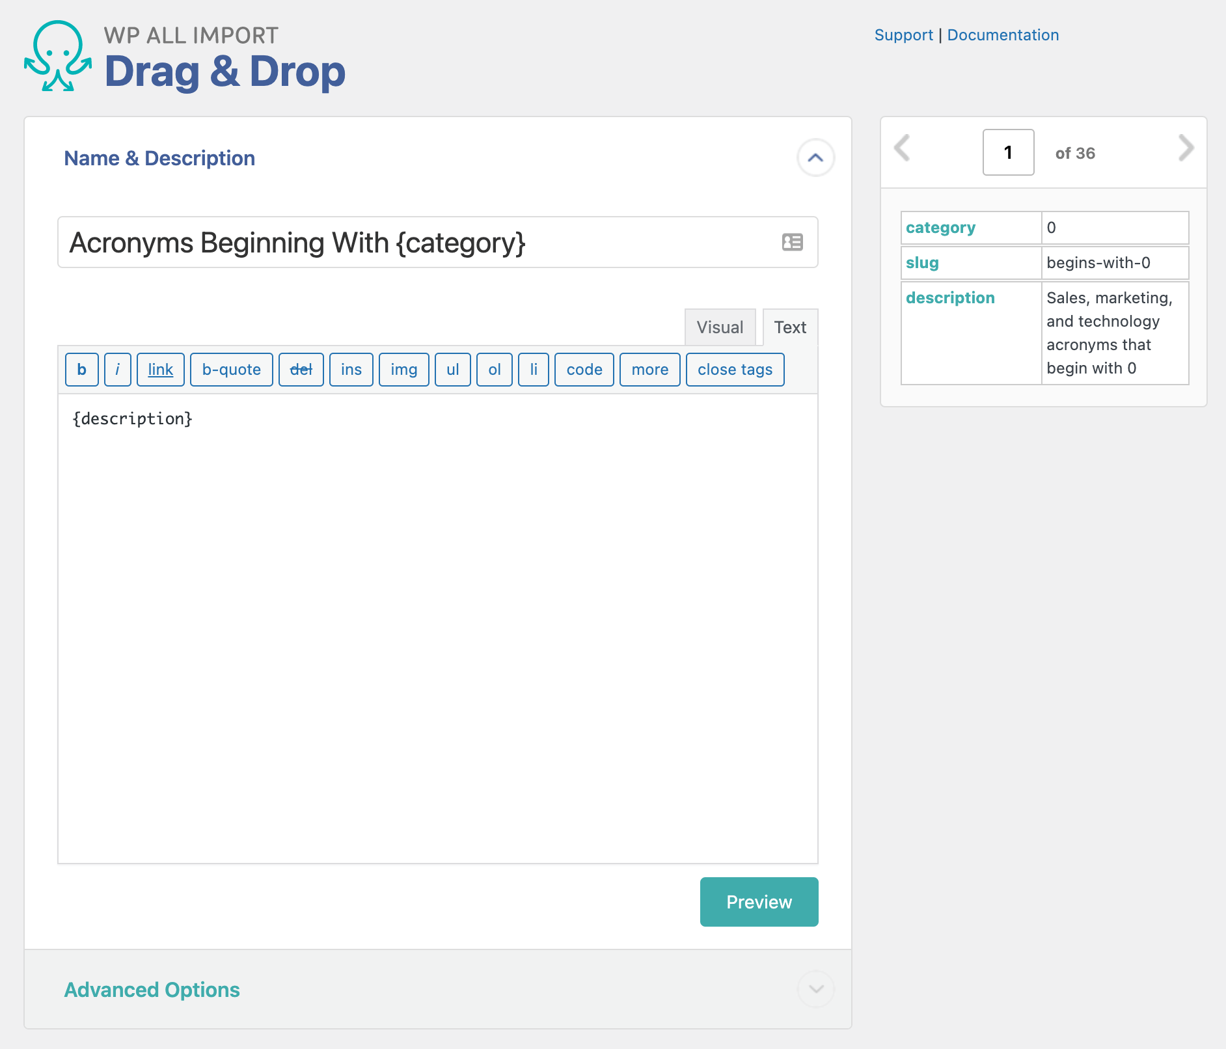Switch to the Text editor tab
This screenshot has height=1049, width=1226.
[x=790, y=327]
